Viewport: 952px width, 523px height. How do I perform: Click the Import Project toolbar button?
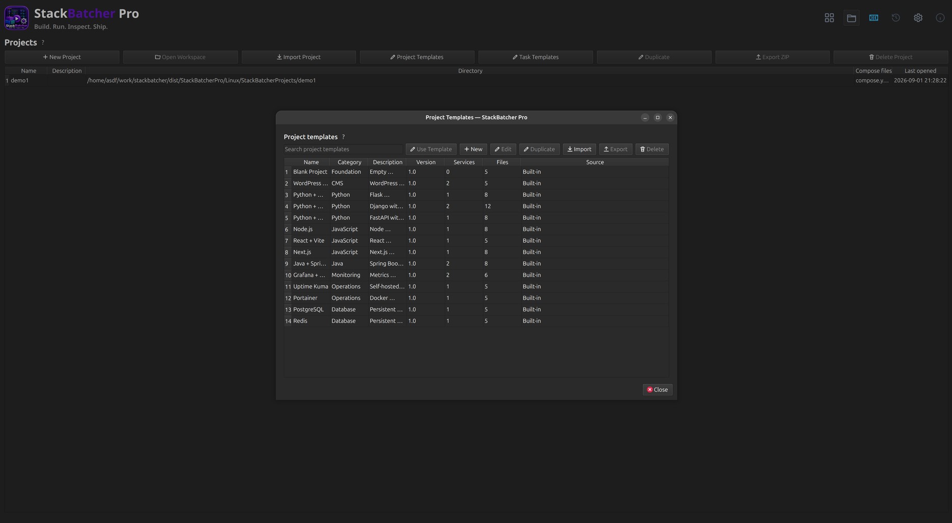[x=299, y=57]
